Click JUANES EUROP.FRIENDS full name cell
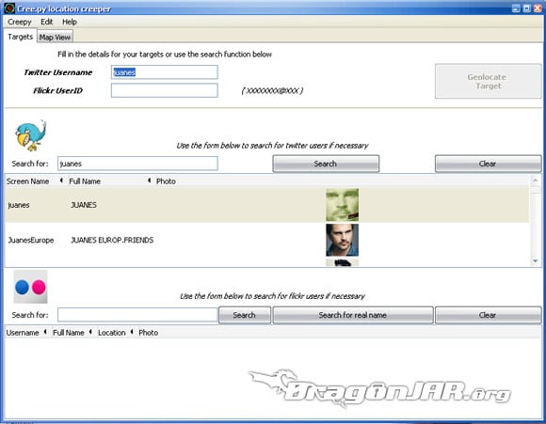The height and width of the screenshot is (424, 546). coord(112,240)
